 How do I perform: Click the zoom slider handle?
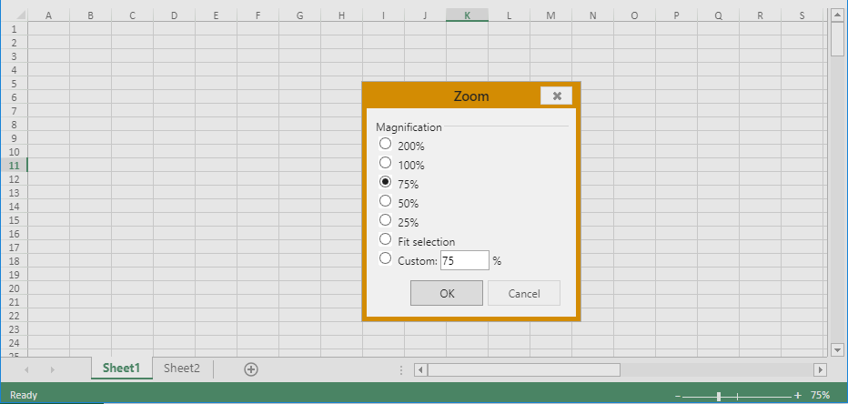pyautogui.click(x=719, y=397)
